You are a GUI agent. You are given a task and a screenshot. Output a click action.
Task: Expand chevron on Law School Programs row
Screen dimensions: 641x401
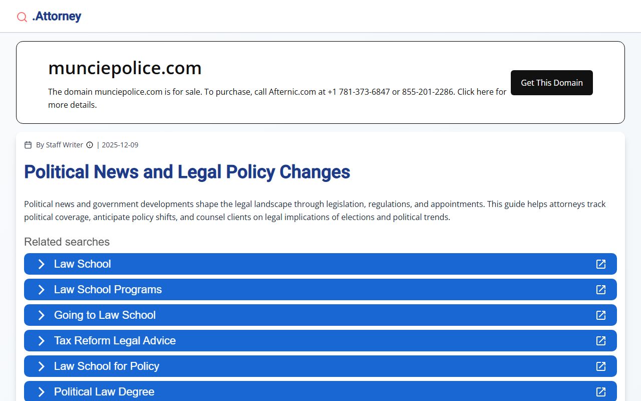pos(42,290)
